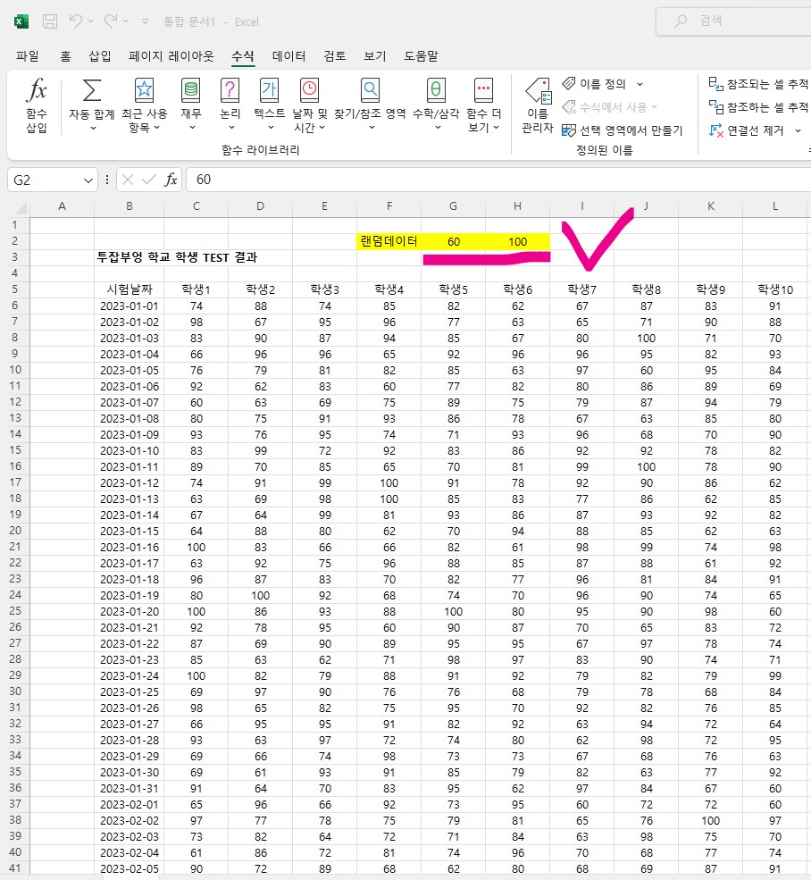Screen dimensions: 811x880
Task: Open the Remove Arrows dropdown arrow
Action: coord(798,130)
